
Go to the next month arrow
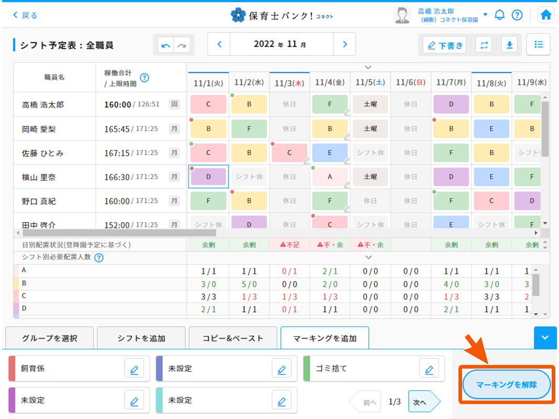coord(344,45)
